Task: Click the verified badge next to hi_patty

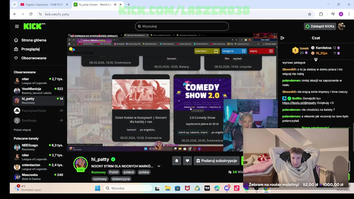Action: [113, 159]
